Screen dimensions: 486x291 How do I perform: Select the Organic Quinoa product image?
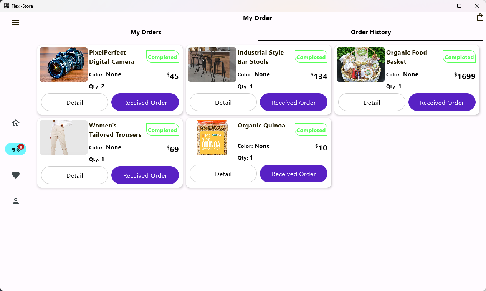(x=212, y=137)
